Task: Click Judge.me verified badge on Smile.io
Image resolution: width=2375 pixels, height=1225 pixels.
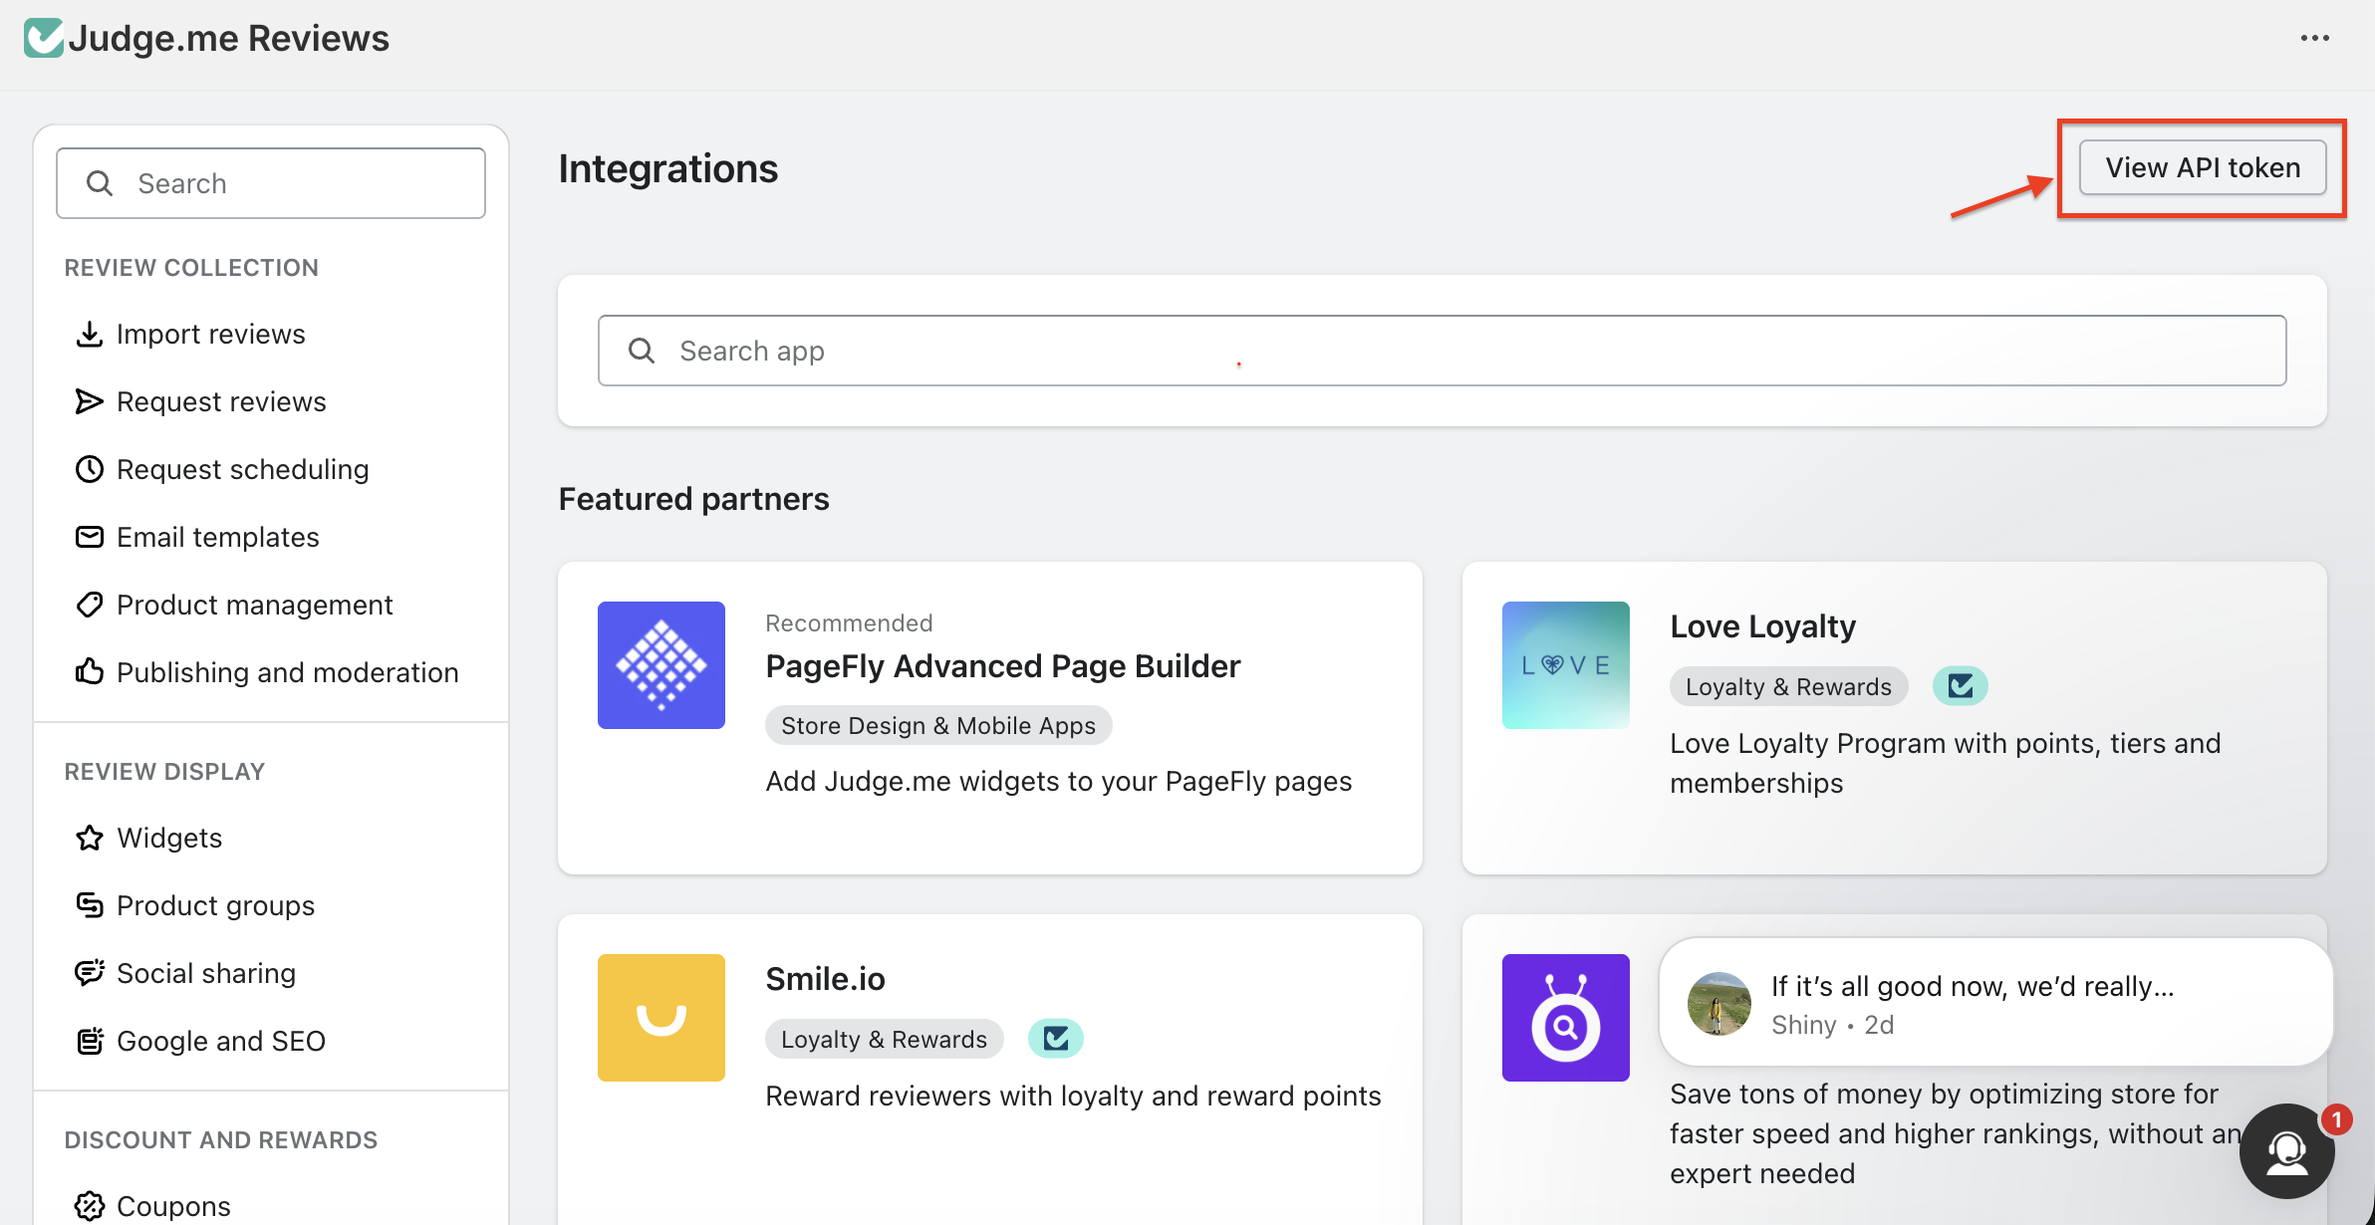Action: coord(1055,1039)
